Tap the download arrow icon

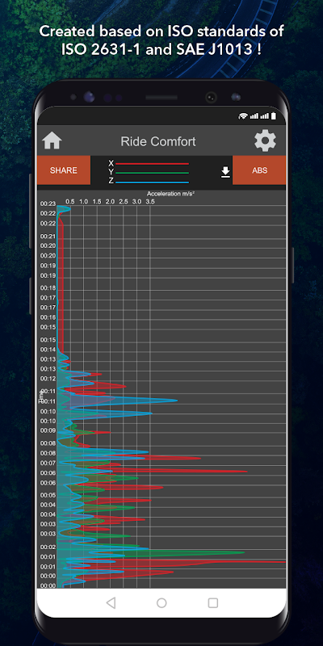coord(225,172)
